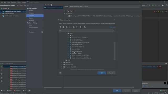
Task: Toggle the eye filter icon in Build panel
Action: 2,81
